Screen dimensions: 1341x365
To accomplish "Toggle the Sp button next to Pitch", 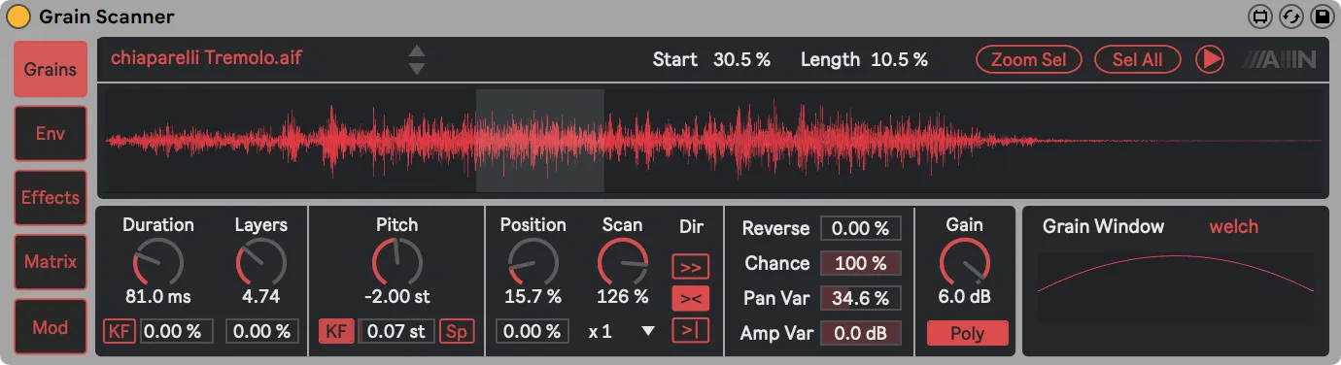I will point(456,331).
